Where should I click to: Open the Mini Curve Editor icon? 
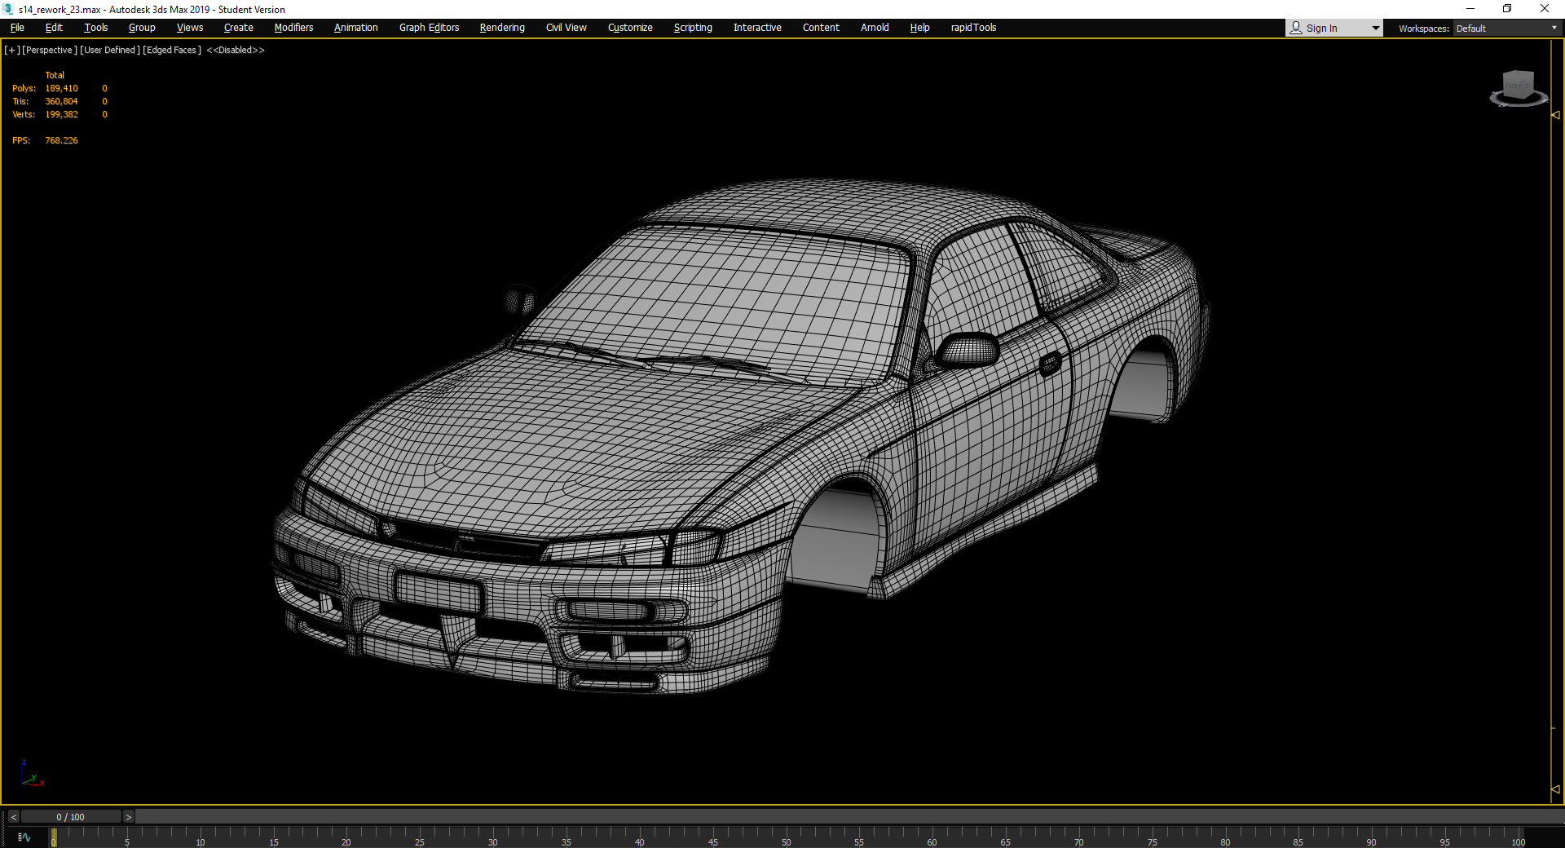(x=24, y=837)
